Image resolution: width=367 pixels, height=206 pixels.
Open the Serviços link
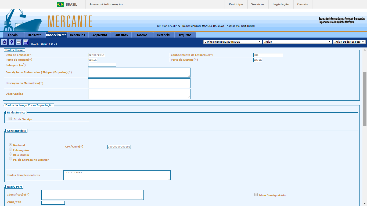coord(258,4)
